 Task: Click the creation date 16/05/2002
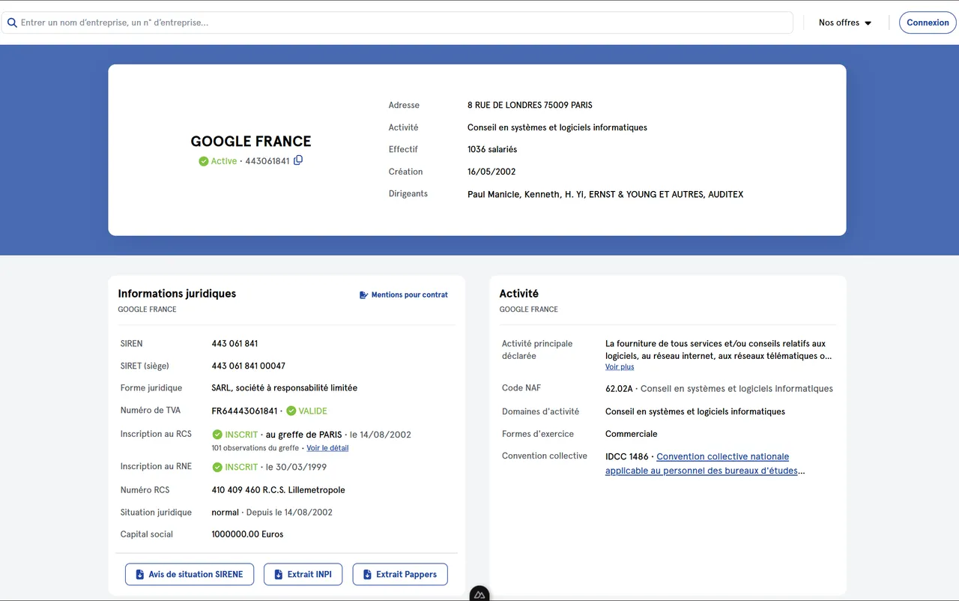click(x=493, y=172)
